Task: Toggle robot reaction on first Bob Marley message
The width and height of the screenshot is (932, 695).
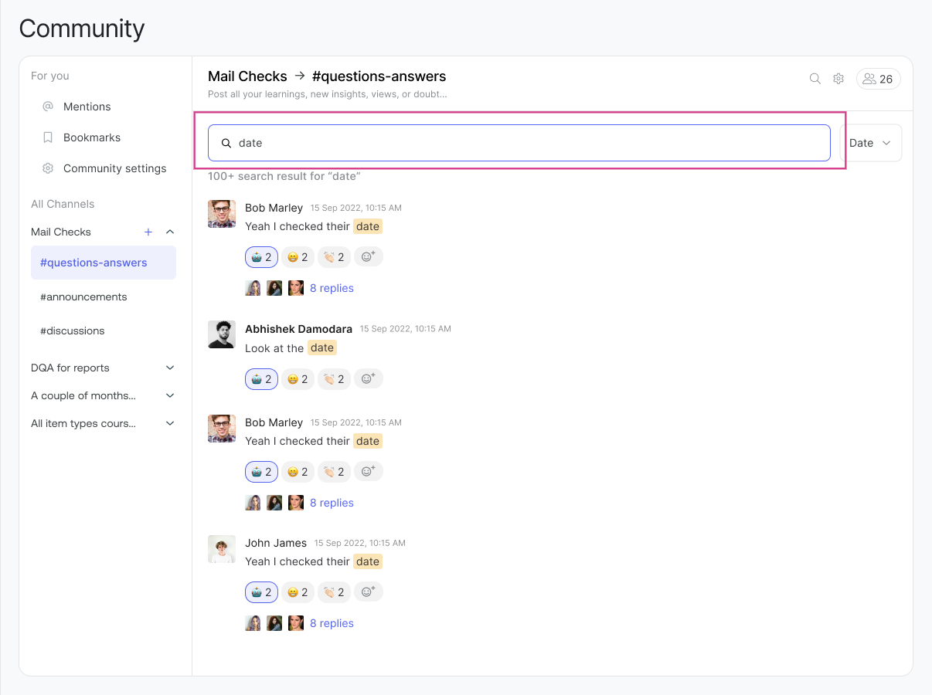Action: pyautogui.click(x=261, y=257)
